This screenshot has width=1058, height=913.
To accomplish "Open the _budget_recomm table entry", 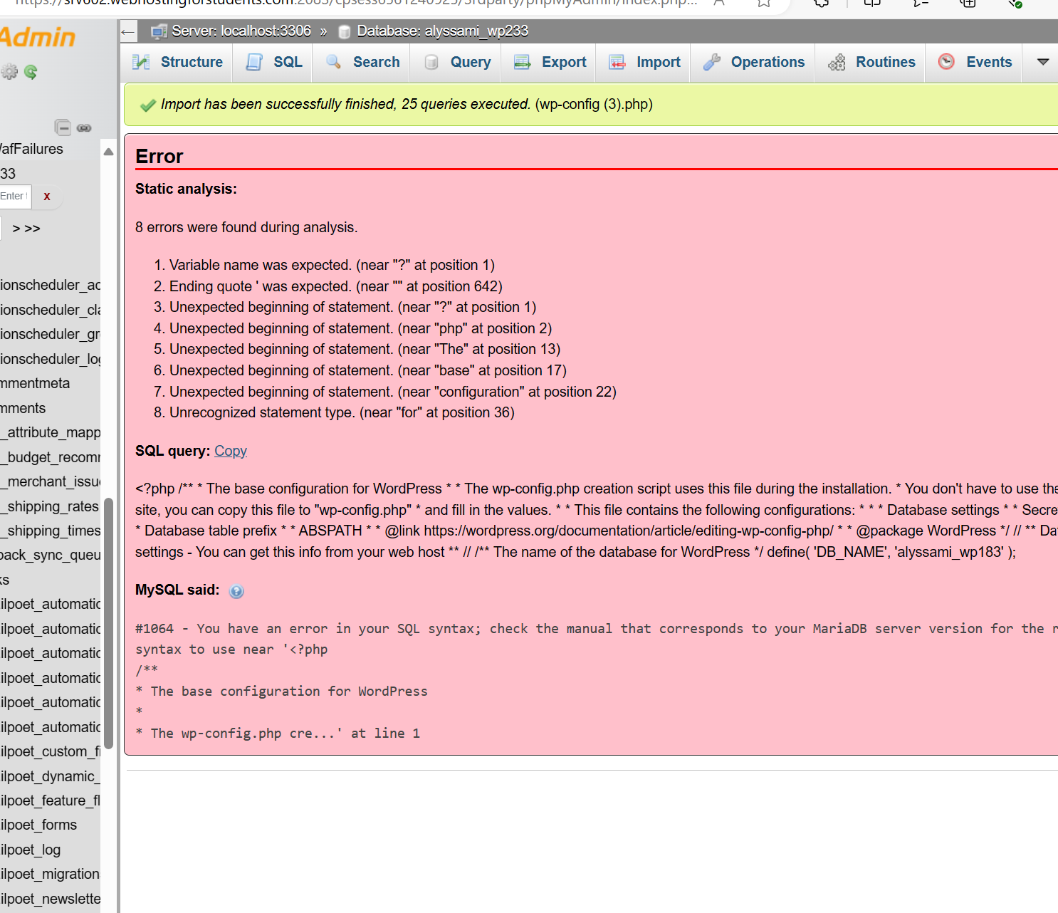I will [50, 457].
